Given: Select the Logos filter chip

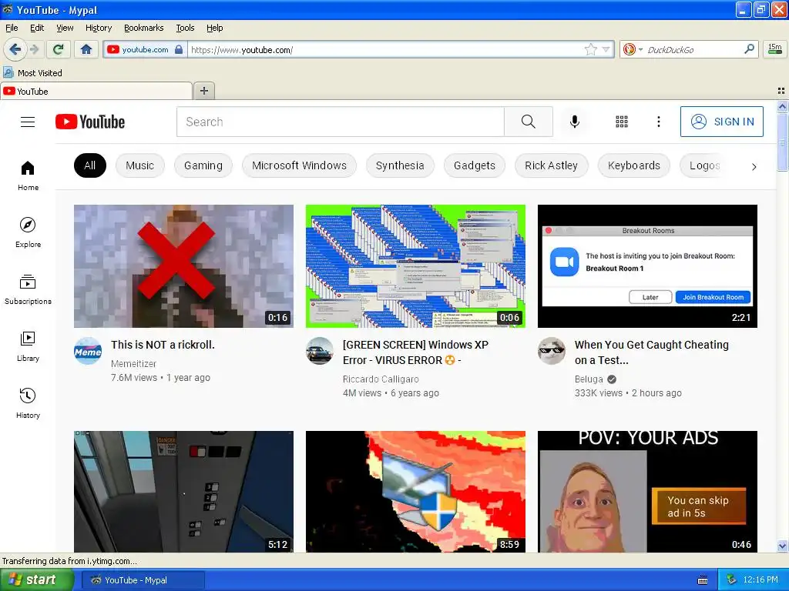Looking at the screenshot, I should pyautogui.click(x=705, y=165).
